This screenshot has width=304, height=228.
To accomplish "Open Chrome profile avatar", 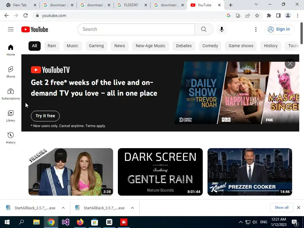I will [x=288, y=15].
